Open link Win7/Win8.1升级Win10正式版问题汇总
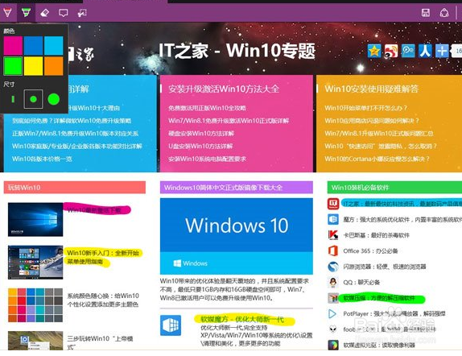Image resolution: width=462 pixels, height=356 pixels. click(379, 134)
